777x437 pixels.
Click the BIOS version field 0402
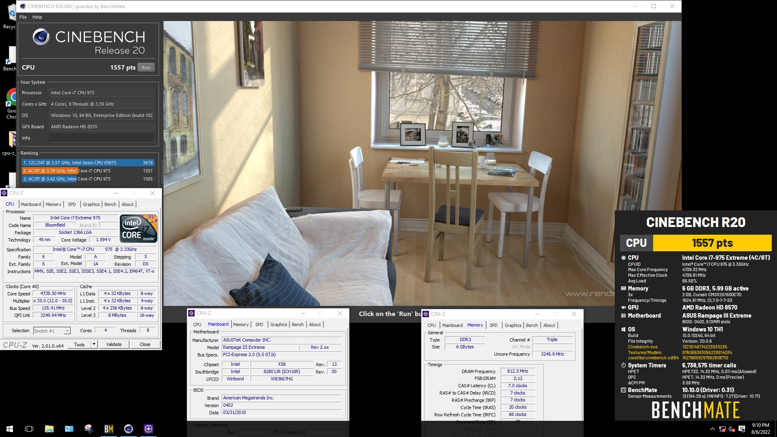282,405
